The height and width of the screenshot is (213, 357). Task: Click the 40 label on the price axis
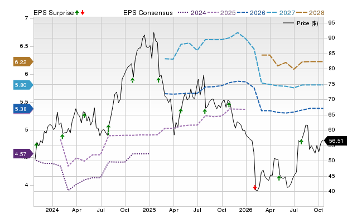click(x=331, y=191)
